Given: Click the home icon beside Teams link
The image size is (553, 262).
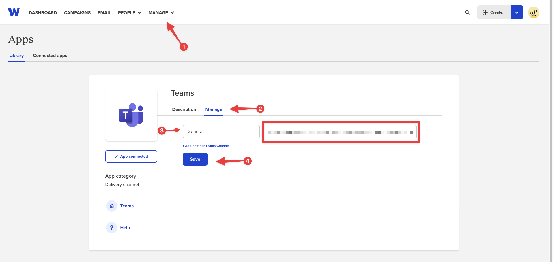Looking at the screenshot, I should click(x=112, y=206).
